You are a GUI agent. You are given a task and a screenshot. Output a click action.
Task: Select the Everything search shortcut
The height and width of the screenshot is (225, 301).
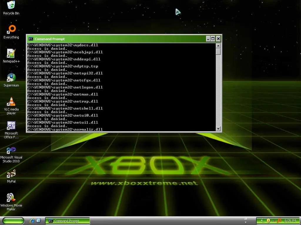(11, 32)
